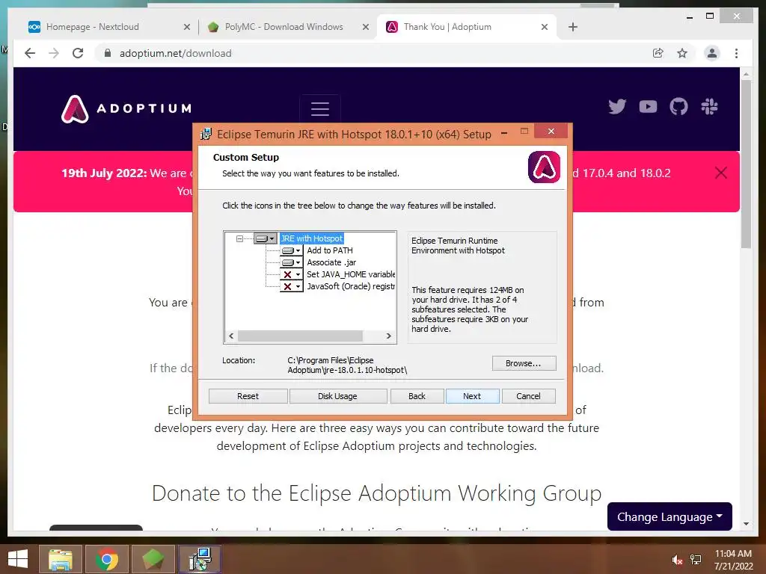This screenshot has width=766, height=574.
Task: Click the share page icon
Action: click(x=658, y=53)
